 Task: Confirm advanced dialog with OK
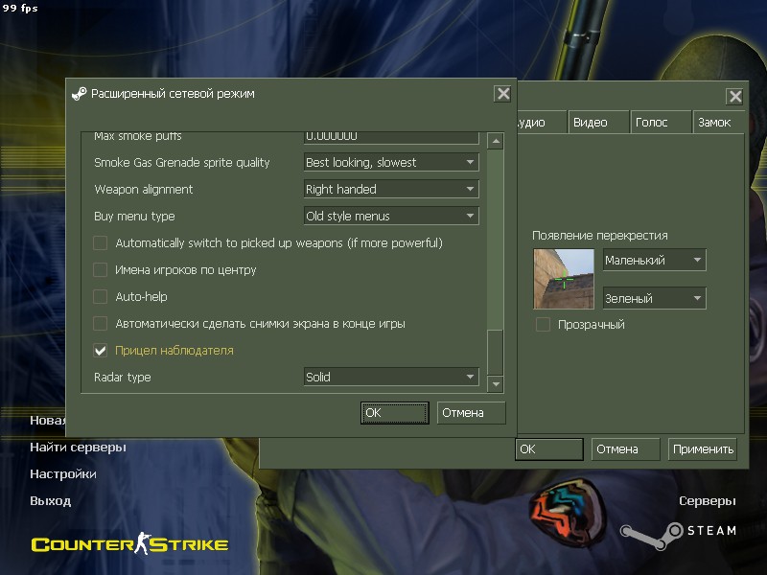click(395, 413)
